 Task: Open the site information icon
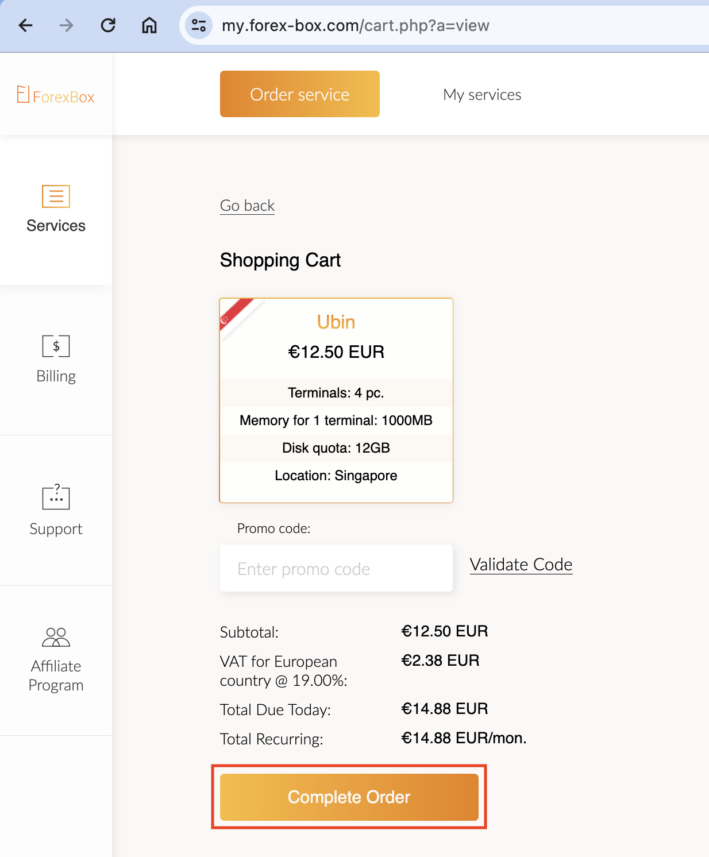coord(199,25)
